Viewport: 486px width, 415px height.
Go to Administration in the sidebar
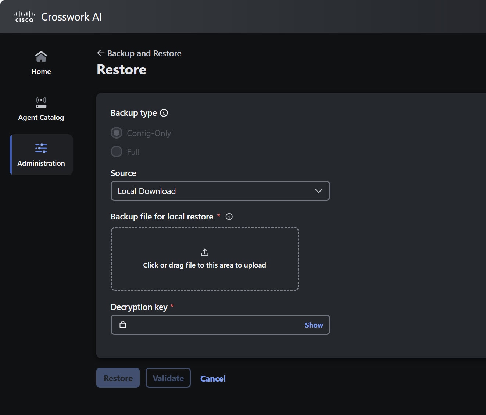point(41,155)
